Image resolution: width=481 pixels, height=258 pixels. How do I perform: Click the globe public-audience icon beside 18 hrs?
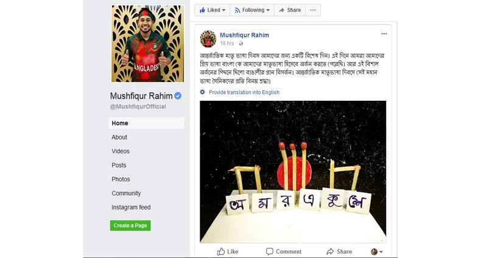point(241,44)
